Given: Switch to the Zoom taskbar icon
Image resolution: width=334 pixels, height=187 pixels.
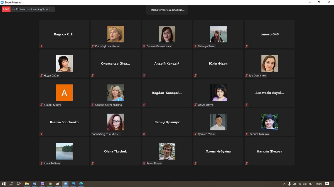Looking at the screenshot, I should (x=66, y=184).
